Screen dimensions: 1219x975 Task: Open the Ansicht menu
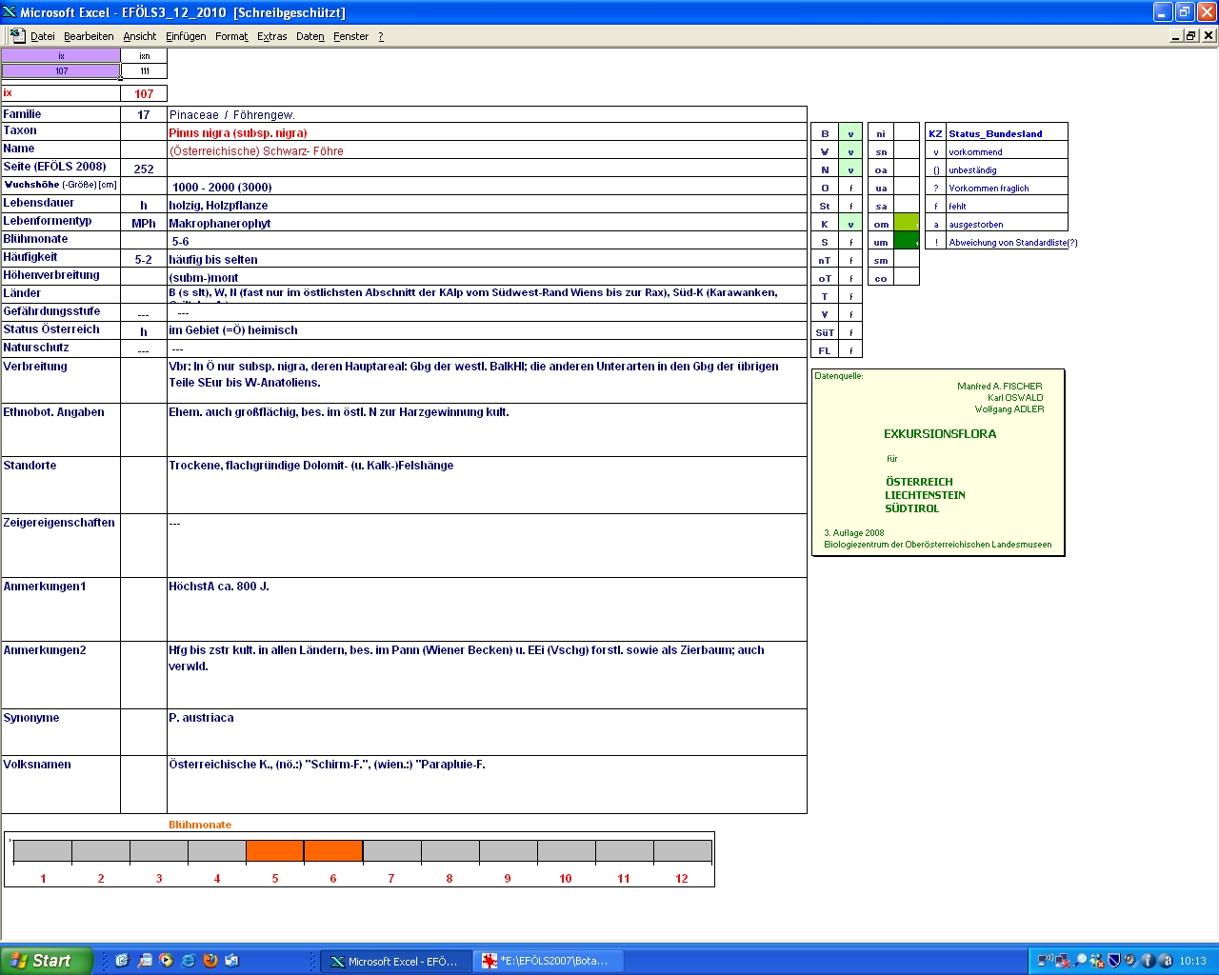coord(139,36)
